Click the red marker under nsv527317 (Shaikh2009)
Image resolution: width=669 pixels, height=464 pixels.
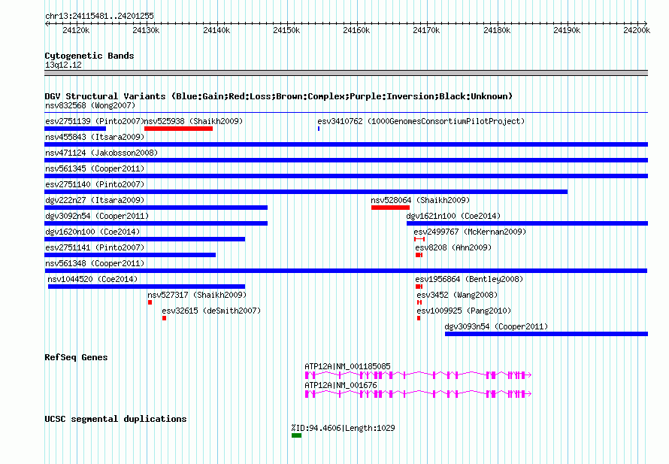pyautogui.click(x=150, y=302)
